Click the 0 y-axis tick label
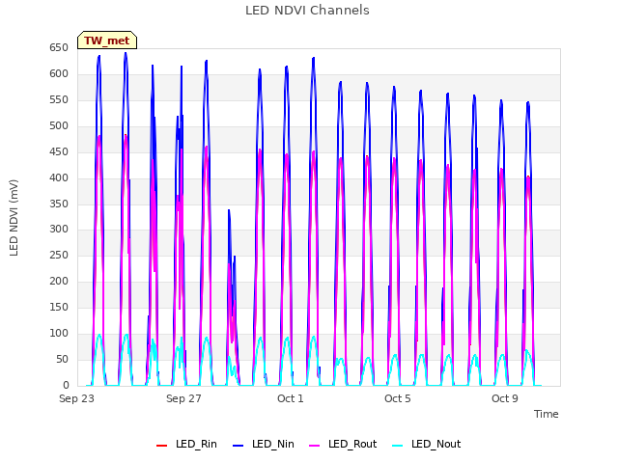618x463 pixels. click(66, 385)
